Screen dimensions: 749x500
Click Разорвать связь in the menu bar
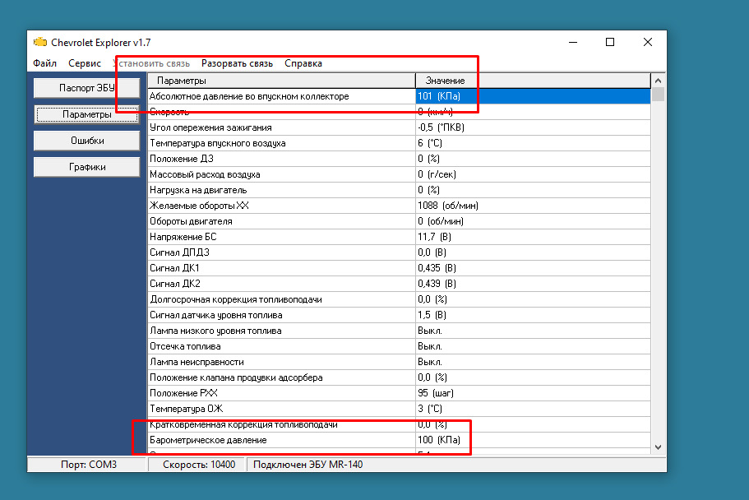237,63
